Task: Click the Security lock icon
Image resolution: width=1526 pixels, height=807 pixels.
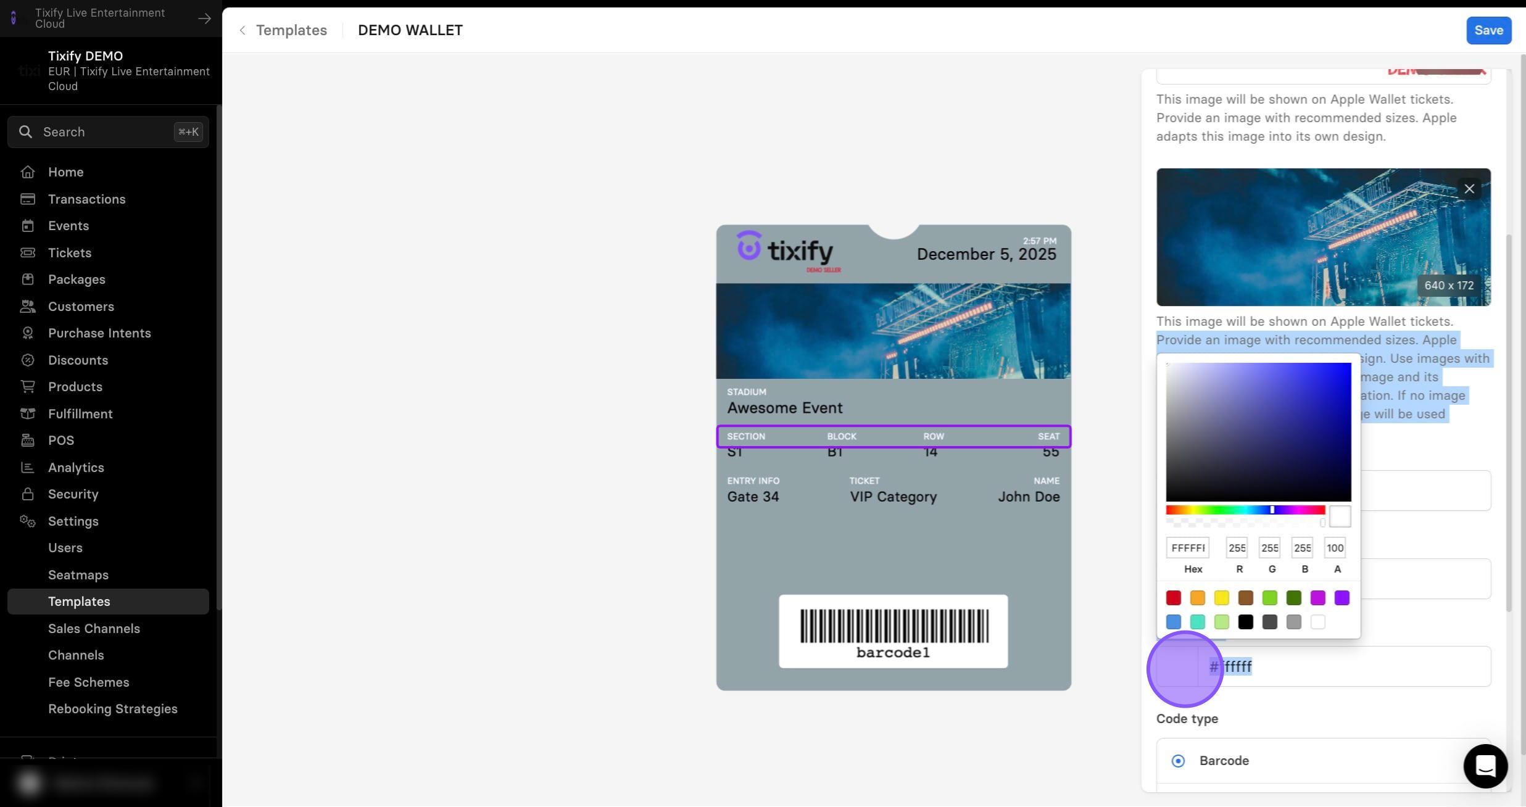Action: coord(28,494)
